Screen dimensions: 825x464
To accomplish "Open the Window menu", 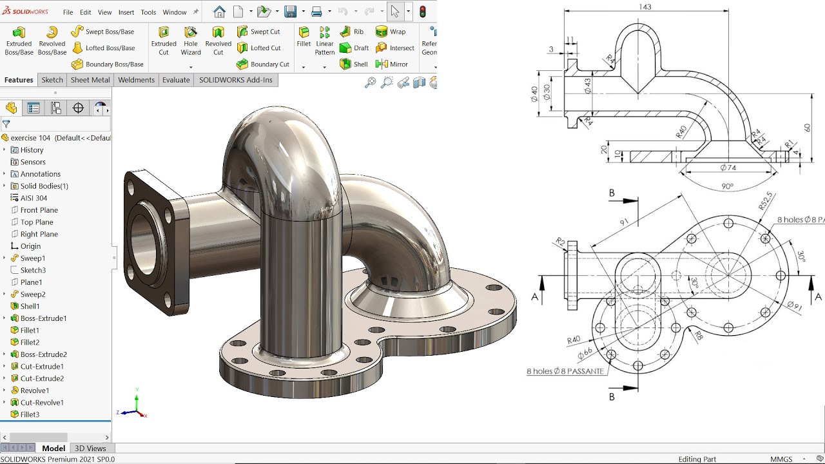I will (175, 12).
